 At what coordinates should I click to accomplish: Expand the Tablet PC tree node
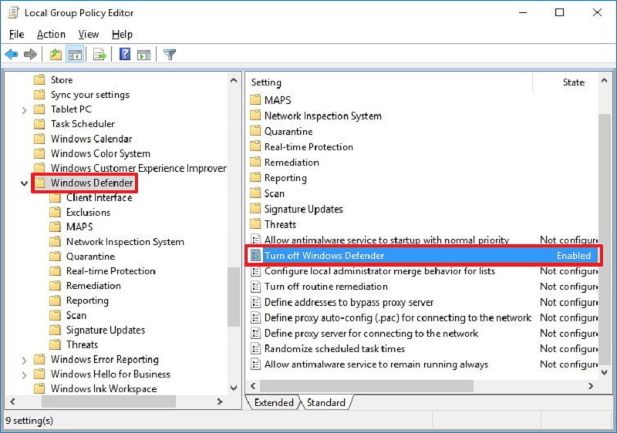click(25, 109)
